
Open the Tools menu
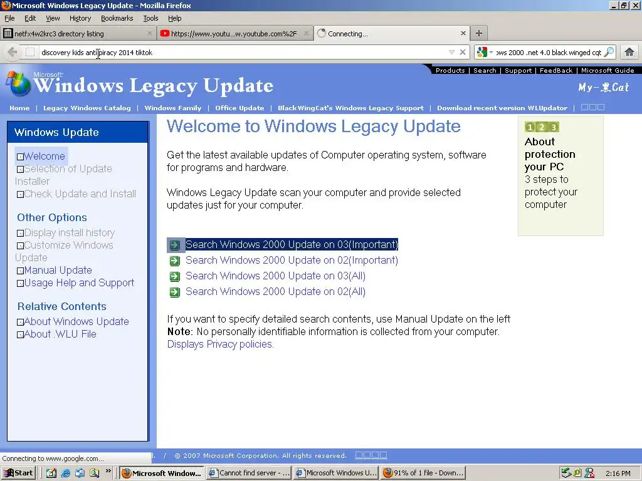150,18
